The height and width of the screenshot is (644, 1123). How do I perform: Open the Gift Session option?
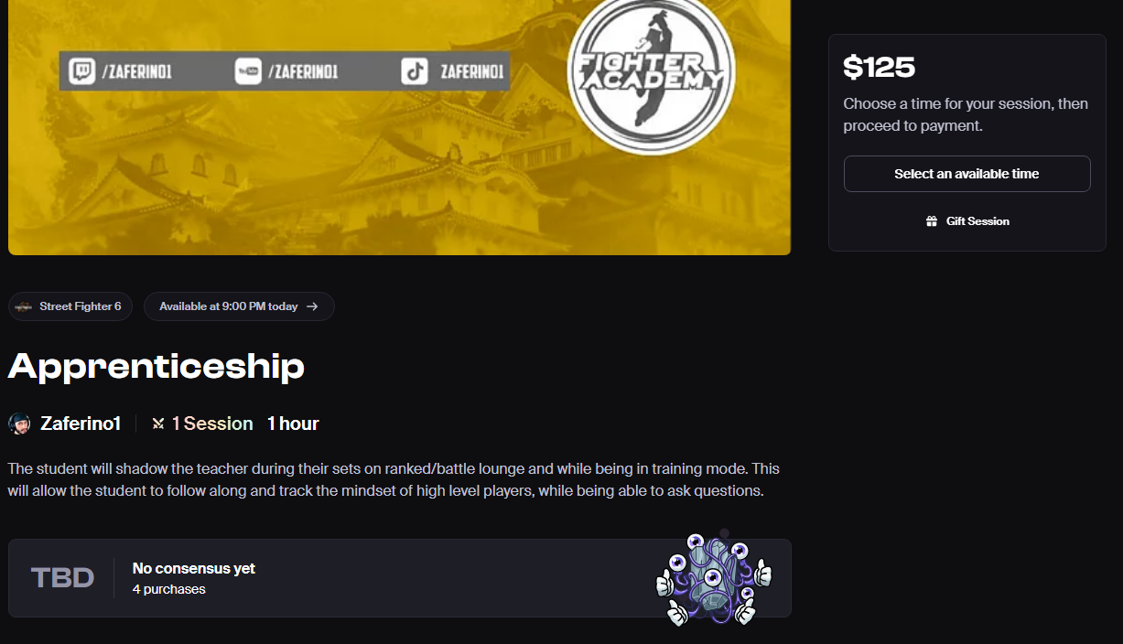(x=966, y=221)
